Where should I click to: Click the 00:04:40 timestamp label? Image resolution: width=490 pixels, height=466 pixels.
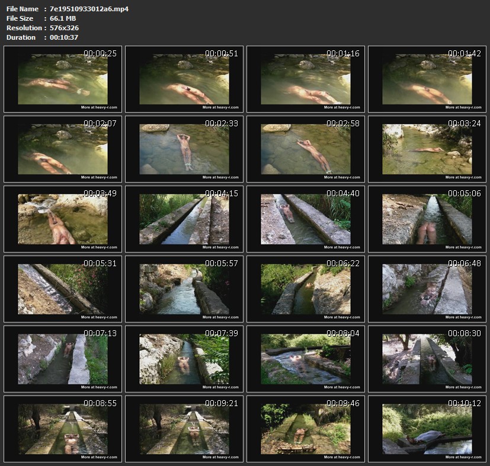(343, 193)
